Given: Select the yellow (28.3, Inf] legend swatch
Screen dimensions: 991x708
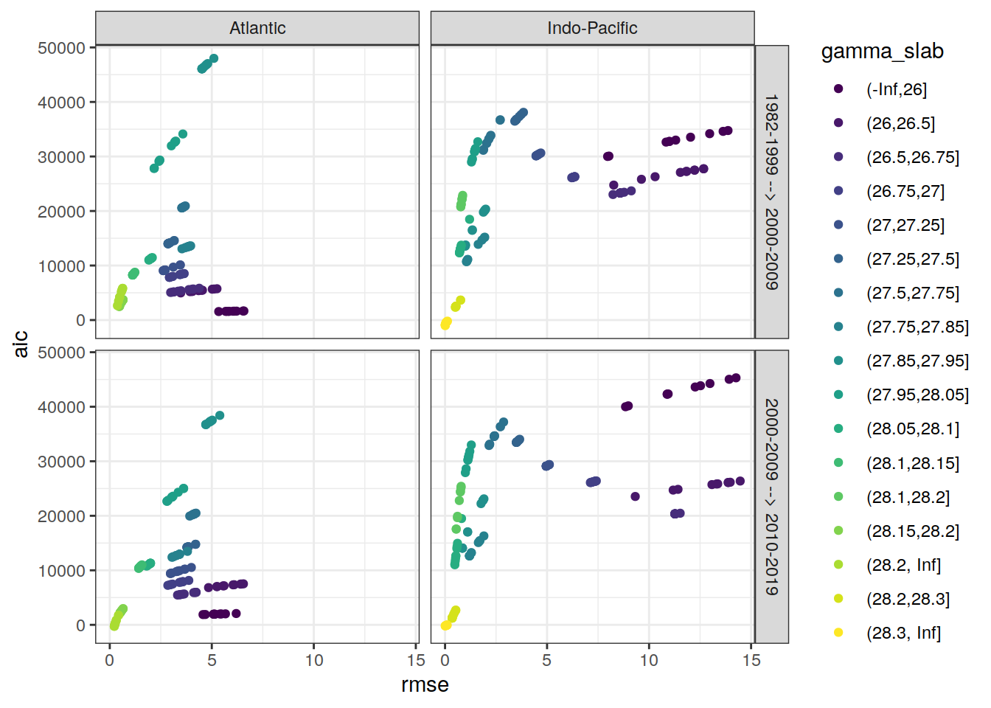Looking at the screenshot, I should (x=838, y=633).
